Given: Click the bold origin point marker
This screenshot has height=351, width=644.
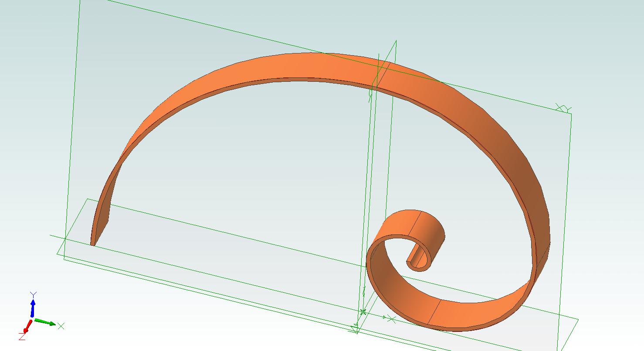Looking at the screenshot, I should 363,312.
